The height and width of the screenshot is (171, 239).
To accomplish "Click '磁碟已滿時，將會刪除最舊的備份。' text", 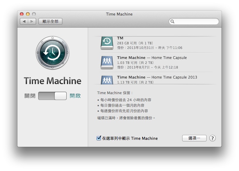I will [126, 118].
